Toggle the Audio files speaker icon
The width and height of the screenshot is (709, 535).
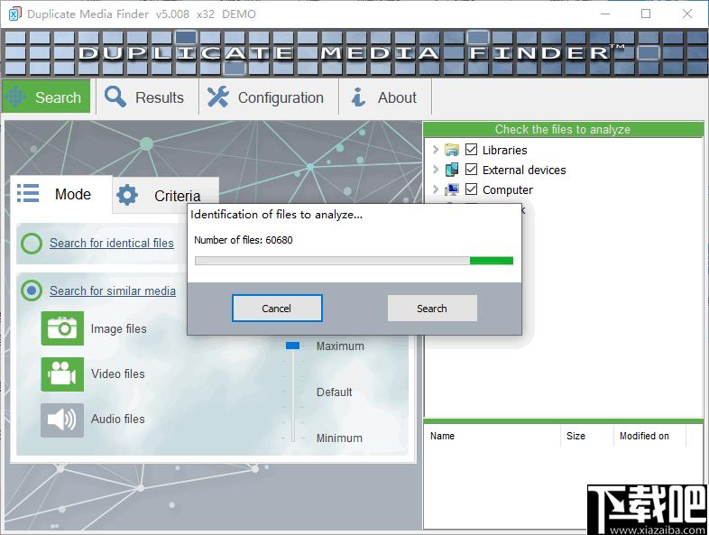tap(62, 420)
